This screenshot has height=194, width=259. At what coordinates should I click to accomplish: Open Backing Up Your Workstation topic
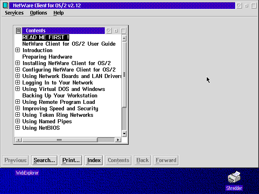pyautogui.click(x=60, y=95)
